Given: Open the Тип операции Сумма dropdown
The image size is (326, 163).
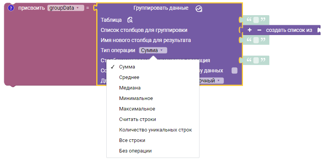Looking at the screenshot, I should 153,51.
